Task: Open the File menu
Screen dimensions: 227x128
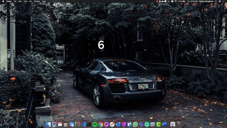Action: [x=15, y=1]
